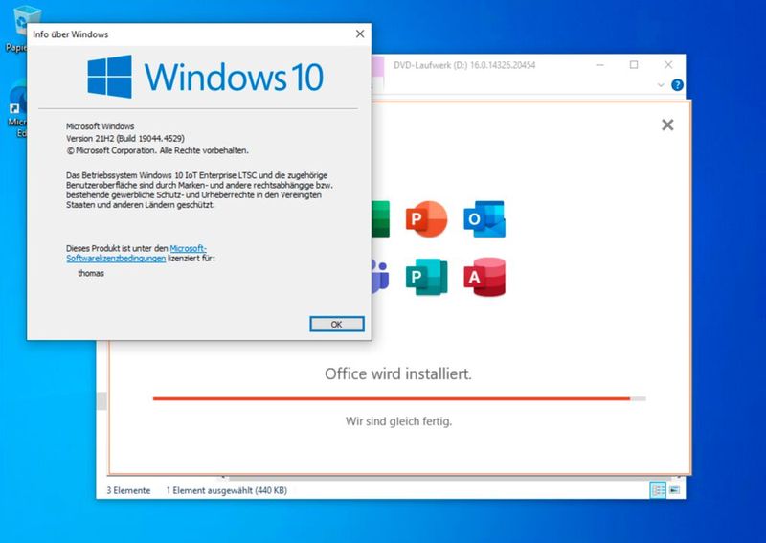766x543 pixels.
Task: Click the Access icon in Office installer
Action: (484, 277)
